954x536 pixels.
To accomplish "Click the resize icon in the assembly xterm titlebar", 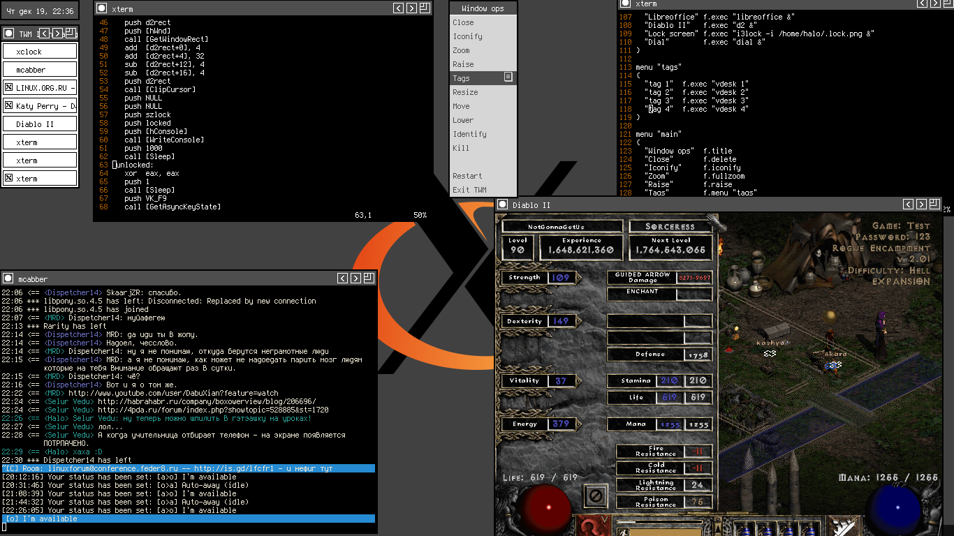I will pyautogui.click(x=425, y=8).
